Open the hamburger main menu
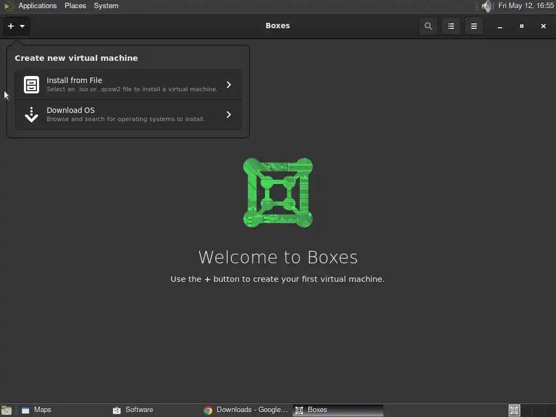The height and width of the screenshot is (417, 556). click(473, 26)
